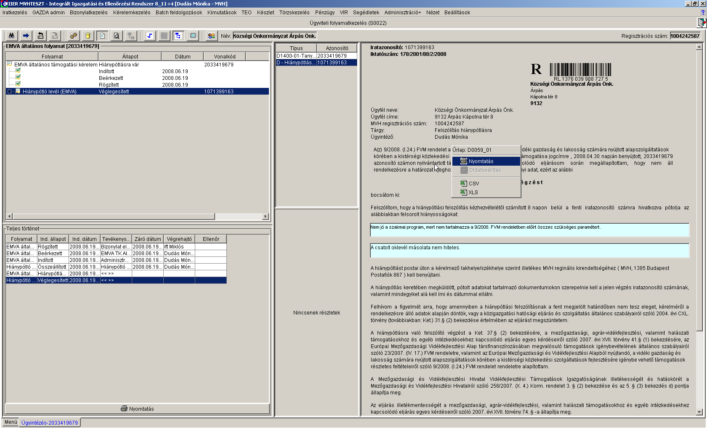Click the binoculars search icon in toolbar
The height and width of the screenshot is (428, 707).
click(x=11, y=36)
